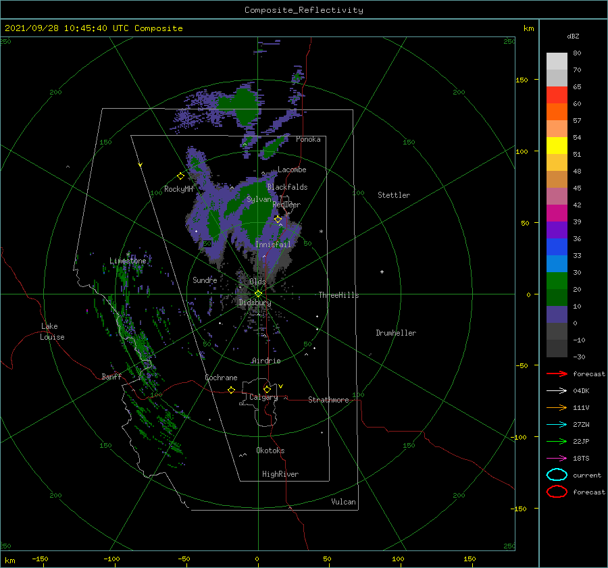608x568 pixels.
Task: Select the green 30 dBZ color swatch
Action: 557,280
